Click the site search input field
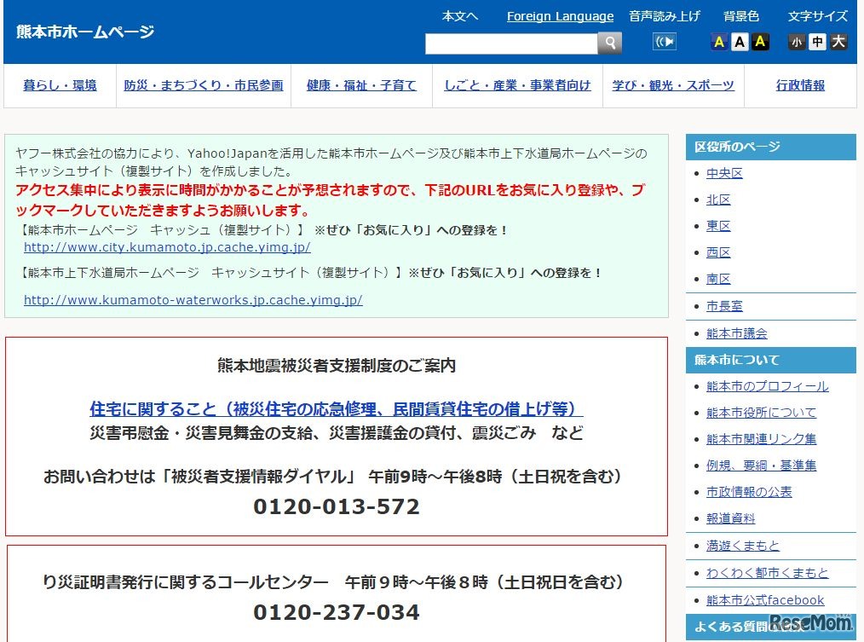The height and width of the screenshot is (642, 864). click(x=511, y=43)
